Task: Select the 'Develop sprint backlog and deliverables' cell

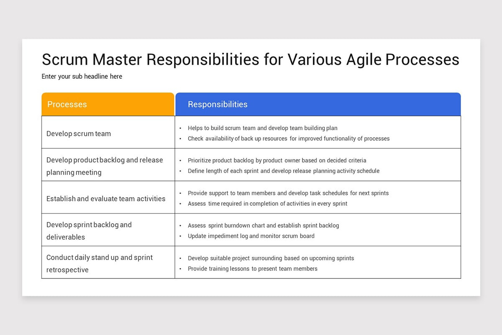Action: (x=108, y=229)
